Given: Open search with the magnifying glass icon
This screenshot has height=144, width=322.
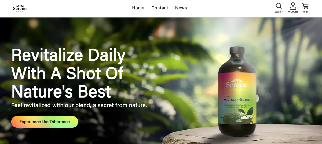Looking at the screenshot, I should coord(279,6).
